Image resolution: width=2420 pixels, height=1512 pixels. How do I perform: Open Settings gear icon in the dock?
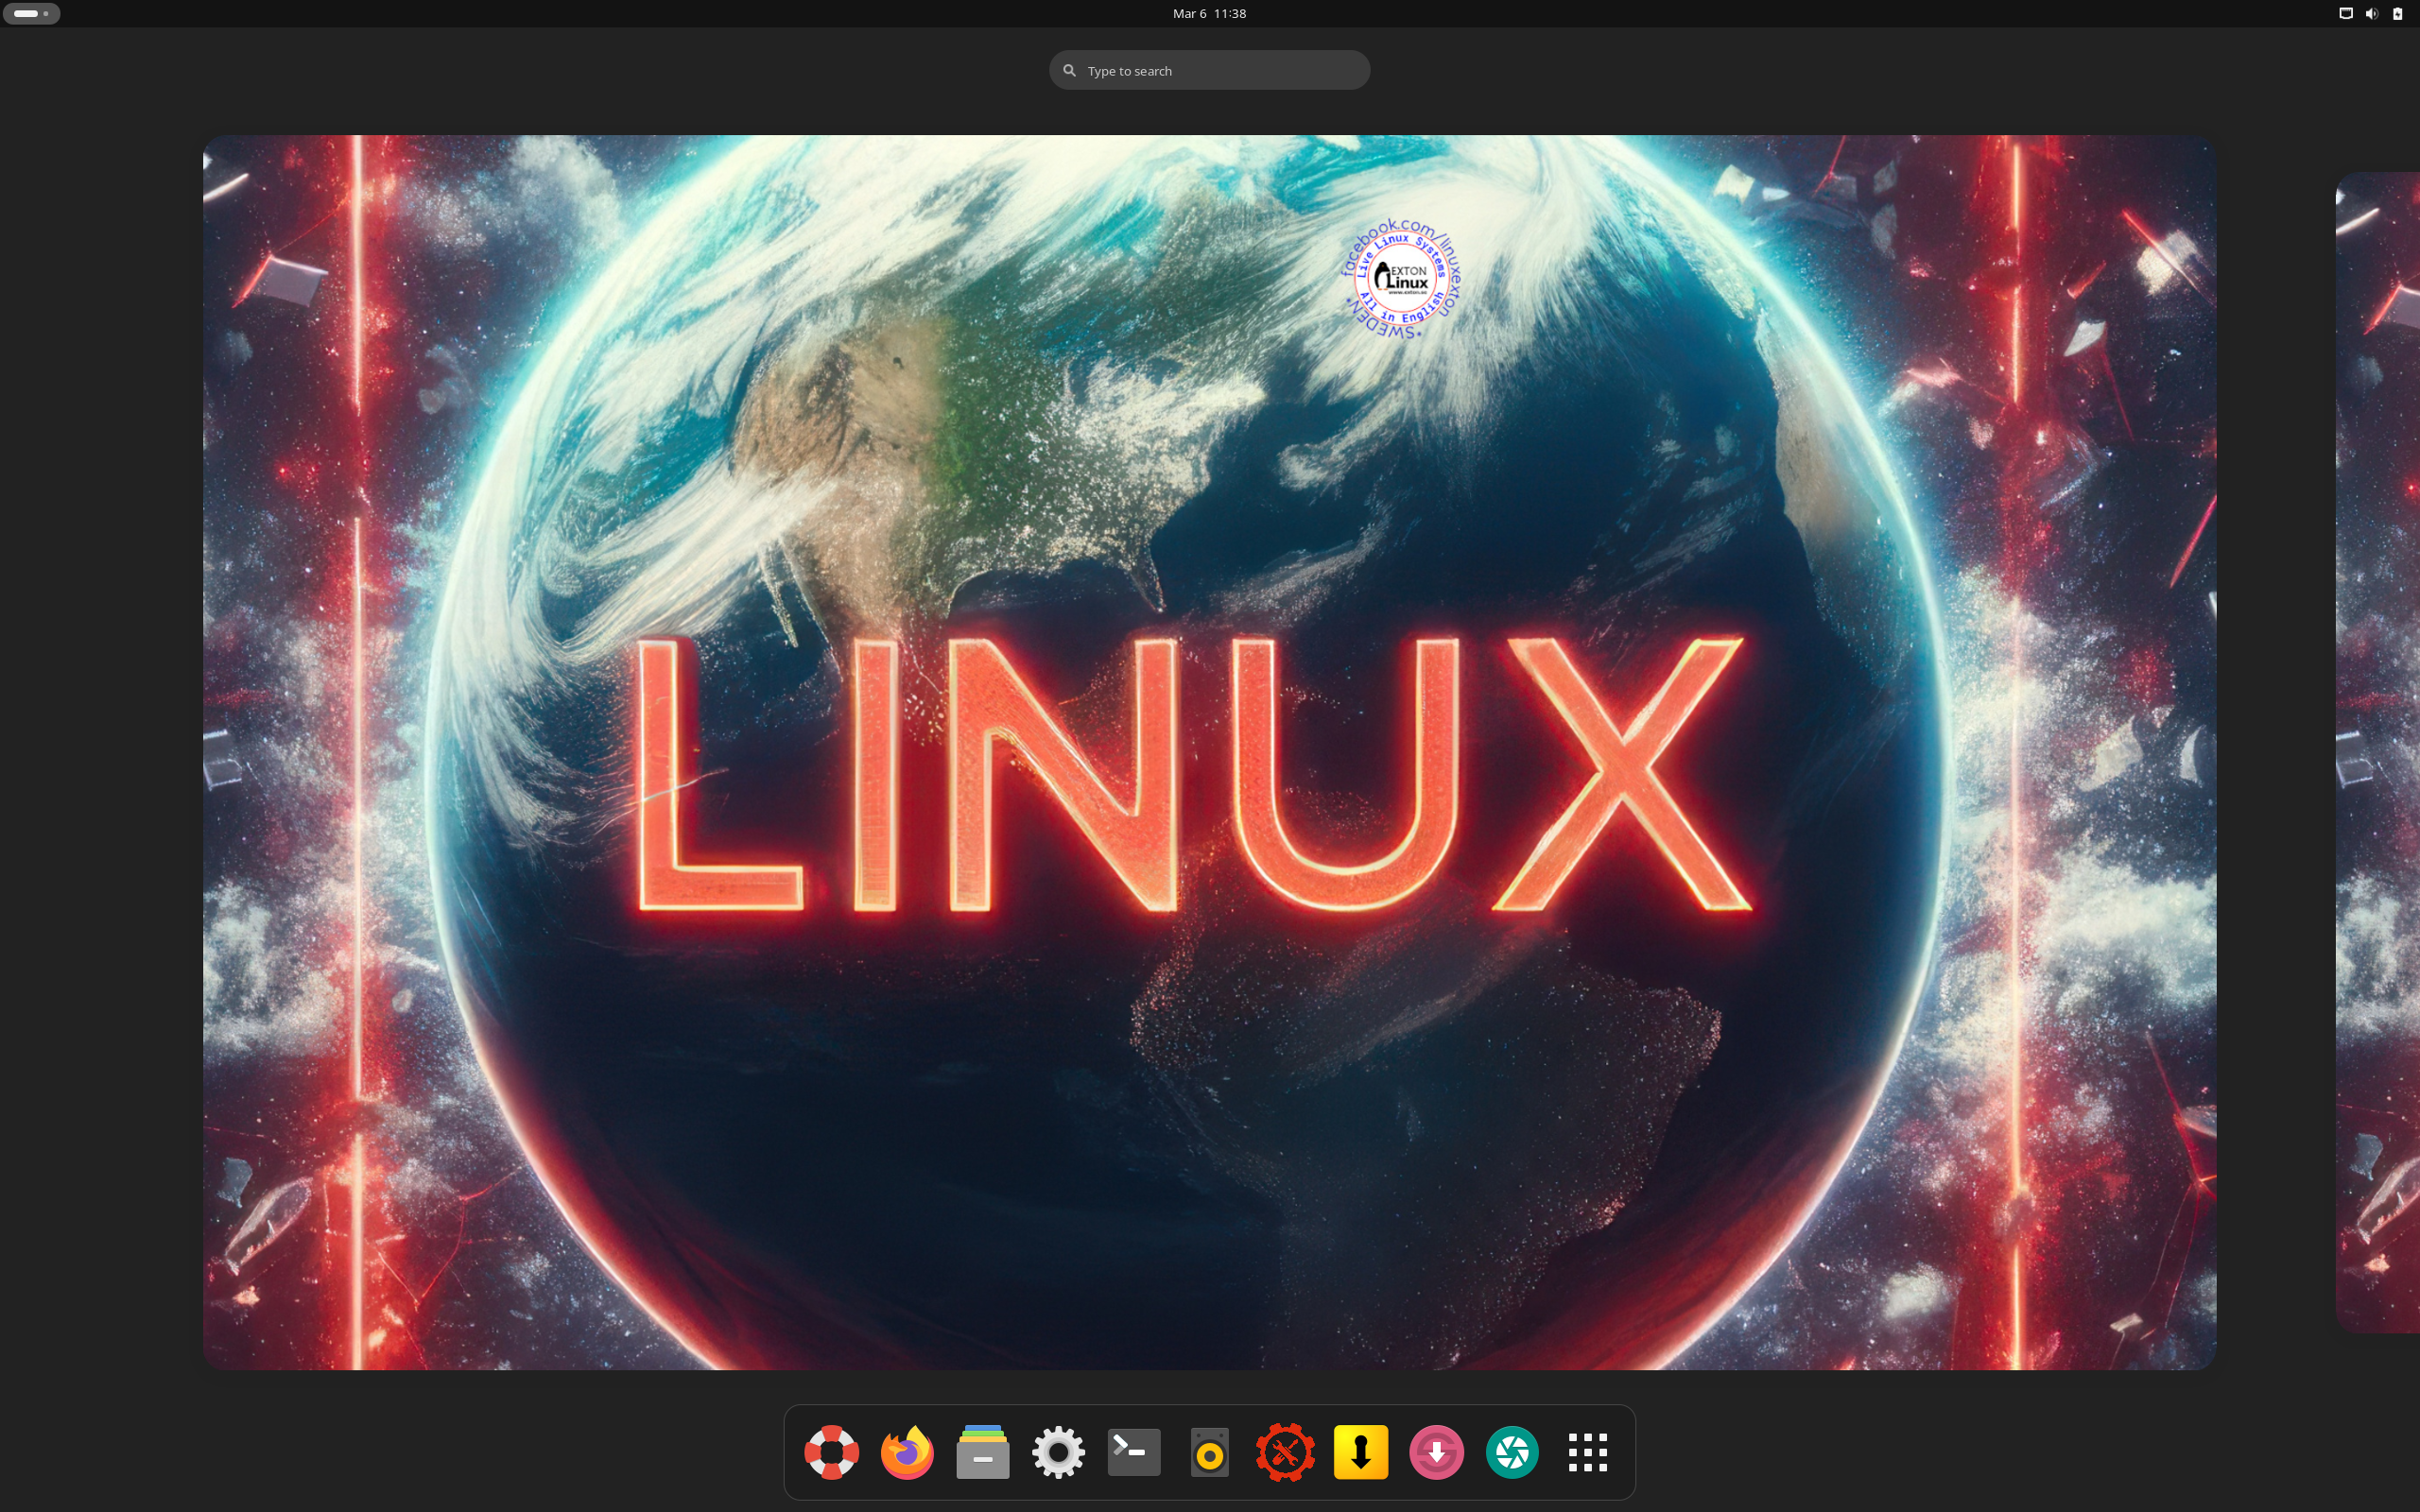[x=1058, y=1452]
